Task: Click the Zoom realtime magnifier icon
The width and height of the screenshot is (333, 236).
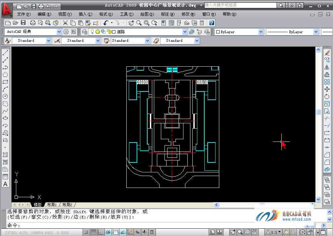Action: coord(139,23)
